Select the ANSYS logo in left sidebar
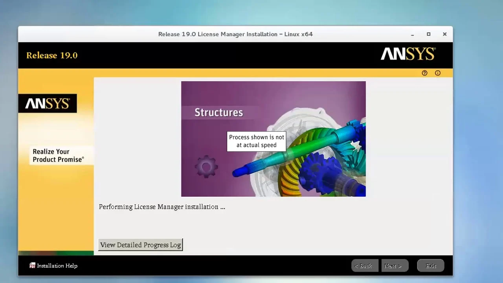The height and width of the screenshot is (283, 503). pos(48,103)
